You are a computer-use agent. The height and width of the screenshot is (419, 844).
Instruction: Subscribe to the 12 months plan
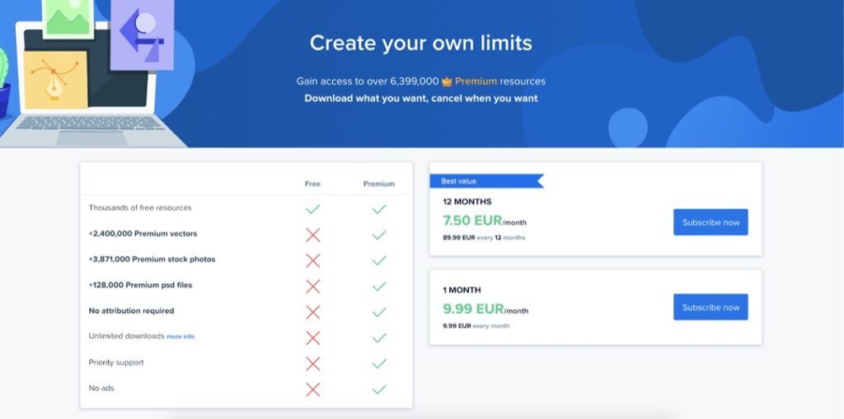pos(710,222)
